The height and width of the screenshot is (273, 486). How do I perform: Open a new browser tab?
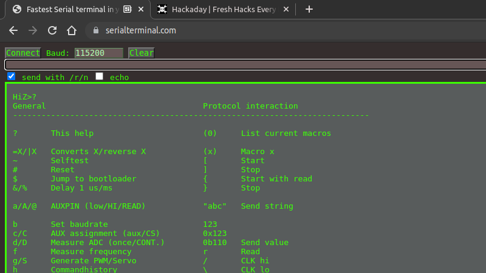(x=309, y=9)
